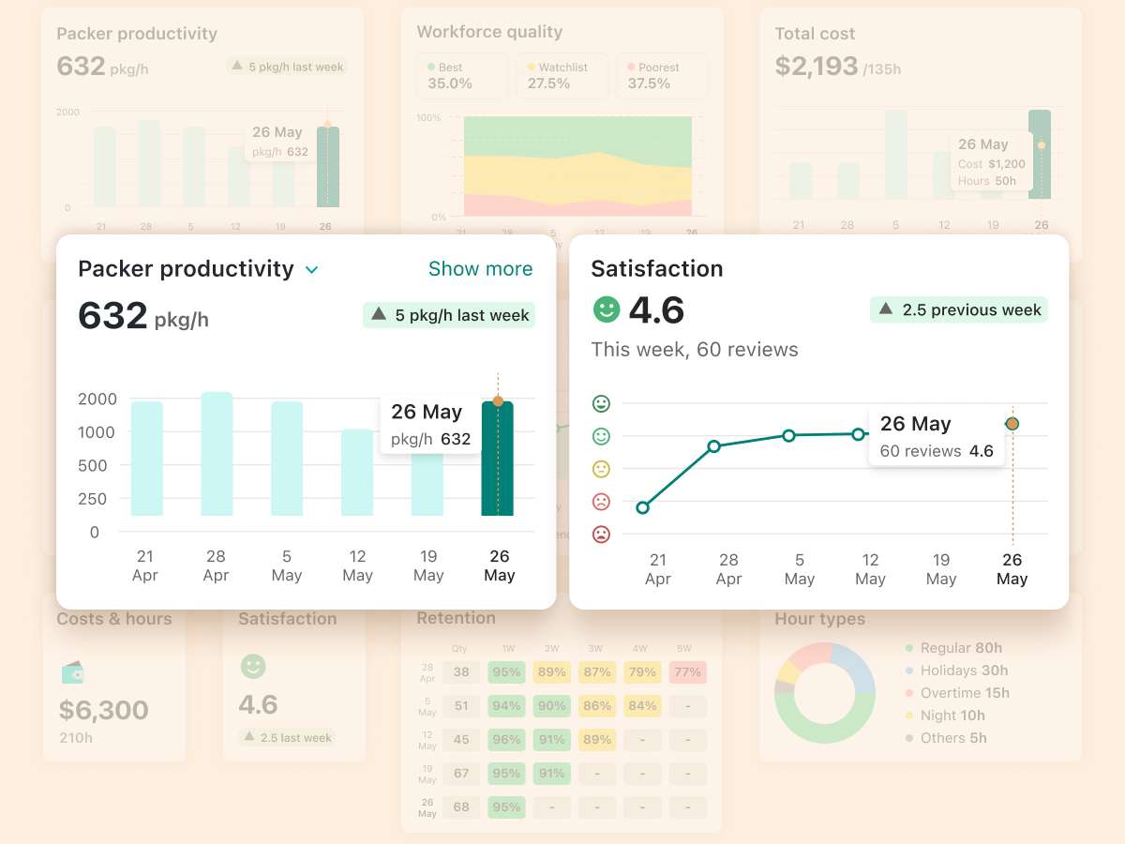Open the Packer productivity metric dropdown chevron
This screenshot has width=1125, height=844.
[312, 270]
